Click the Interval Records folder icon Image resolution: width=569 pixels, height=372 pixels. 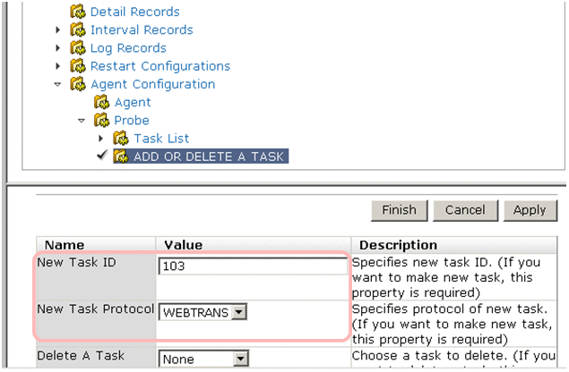pyautogui.click(x=78, y=30)
